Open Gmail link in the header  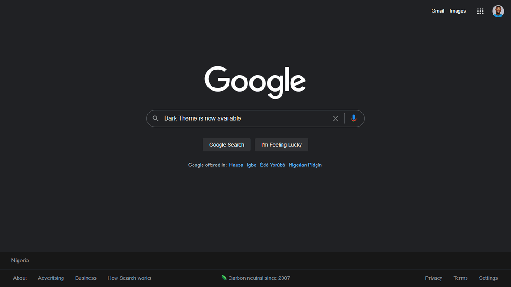tap(438, 11)
